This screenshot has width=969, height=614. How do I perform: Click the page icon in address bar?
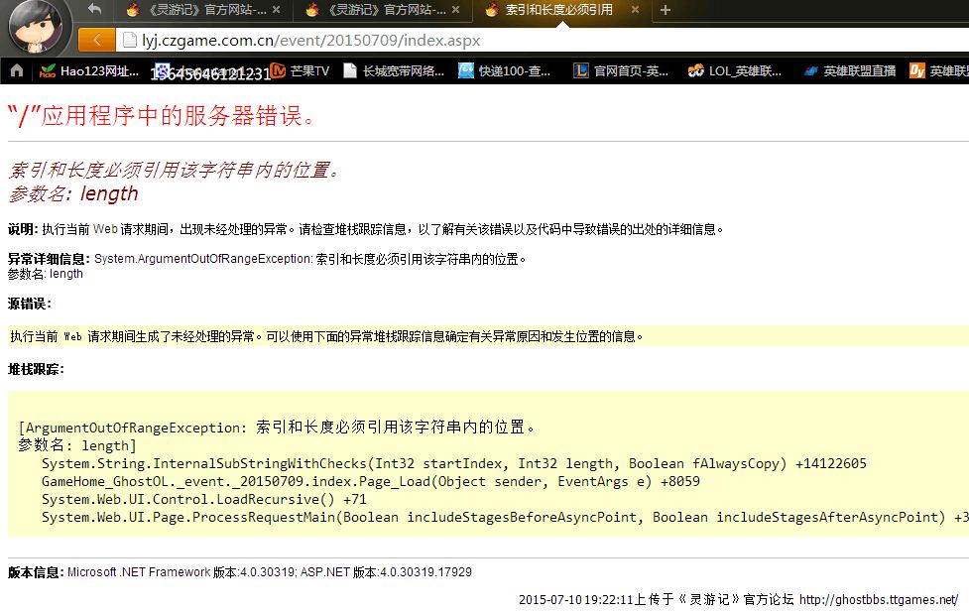[128, 41]
